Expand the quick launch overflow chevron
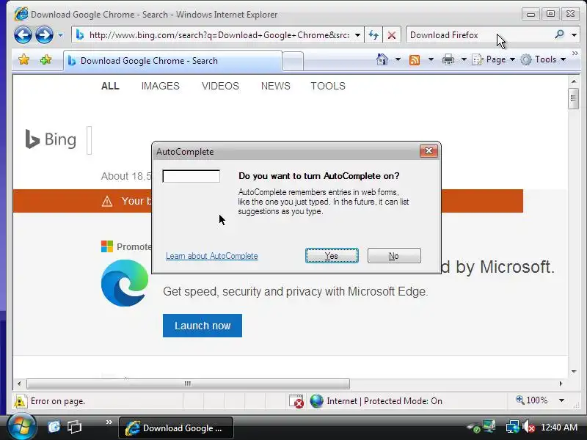Screen dimensions: 587x440 (109, 422)
